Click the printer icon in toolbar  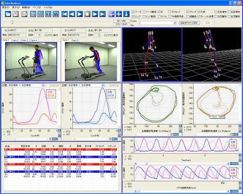[x=24, y=14]
